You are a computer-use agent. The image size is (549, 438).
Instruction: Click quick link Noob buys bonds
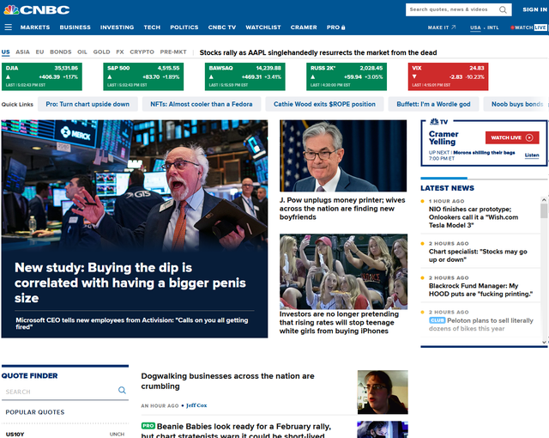[x=516, y=104]
